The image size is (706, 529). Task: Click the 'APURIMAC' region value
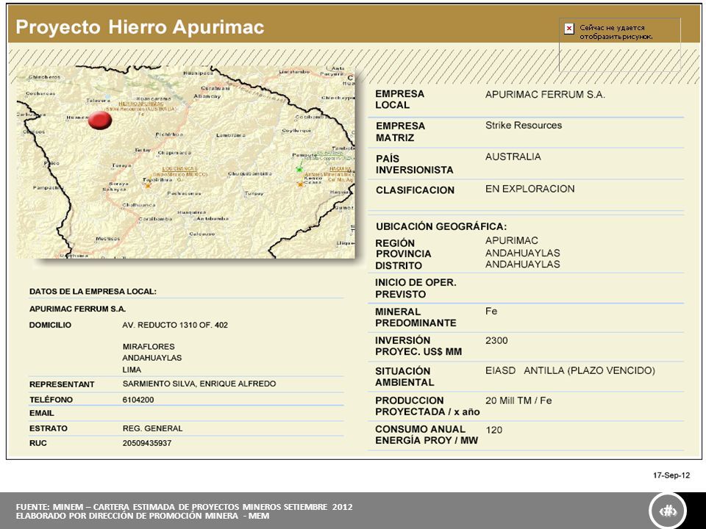click(512, 241)
